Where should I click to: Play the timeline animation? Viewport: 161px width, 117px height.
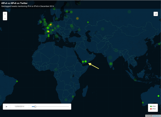coord(7,106)
